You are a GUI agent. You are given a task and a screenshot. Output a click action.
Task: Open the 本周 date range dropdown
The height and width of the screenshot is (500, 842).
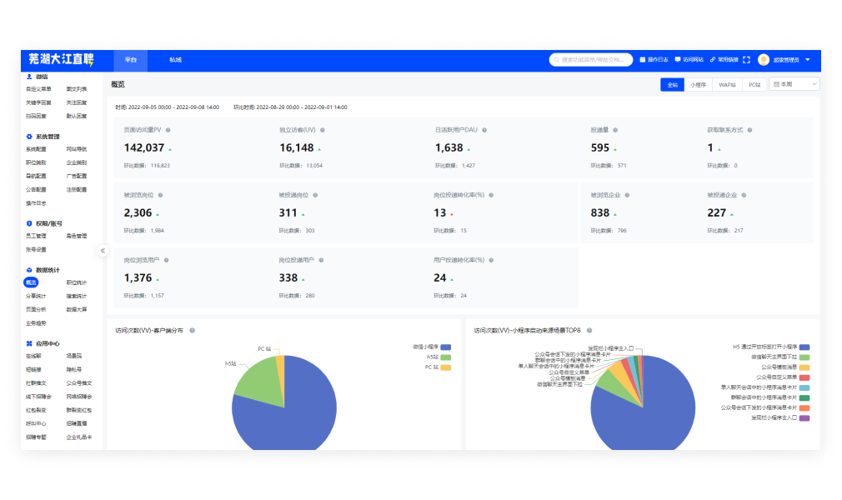pos(794,84)
